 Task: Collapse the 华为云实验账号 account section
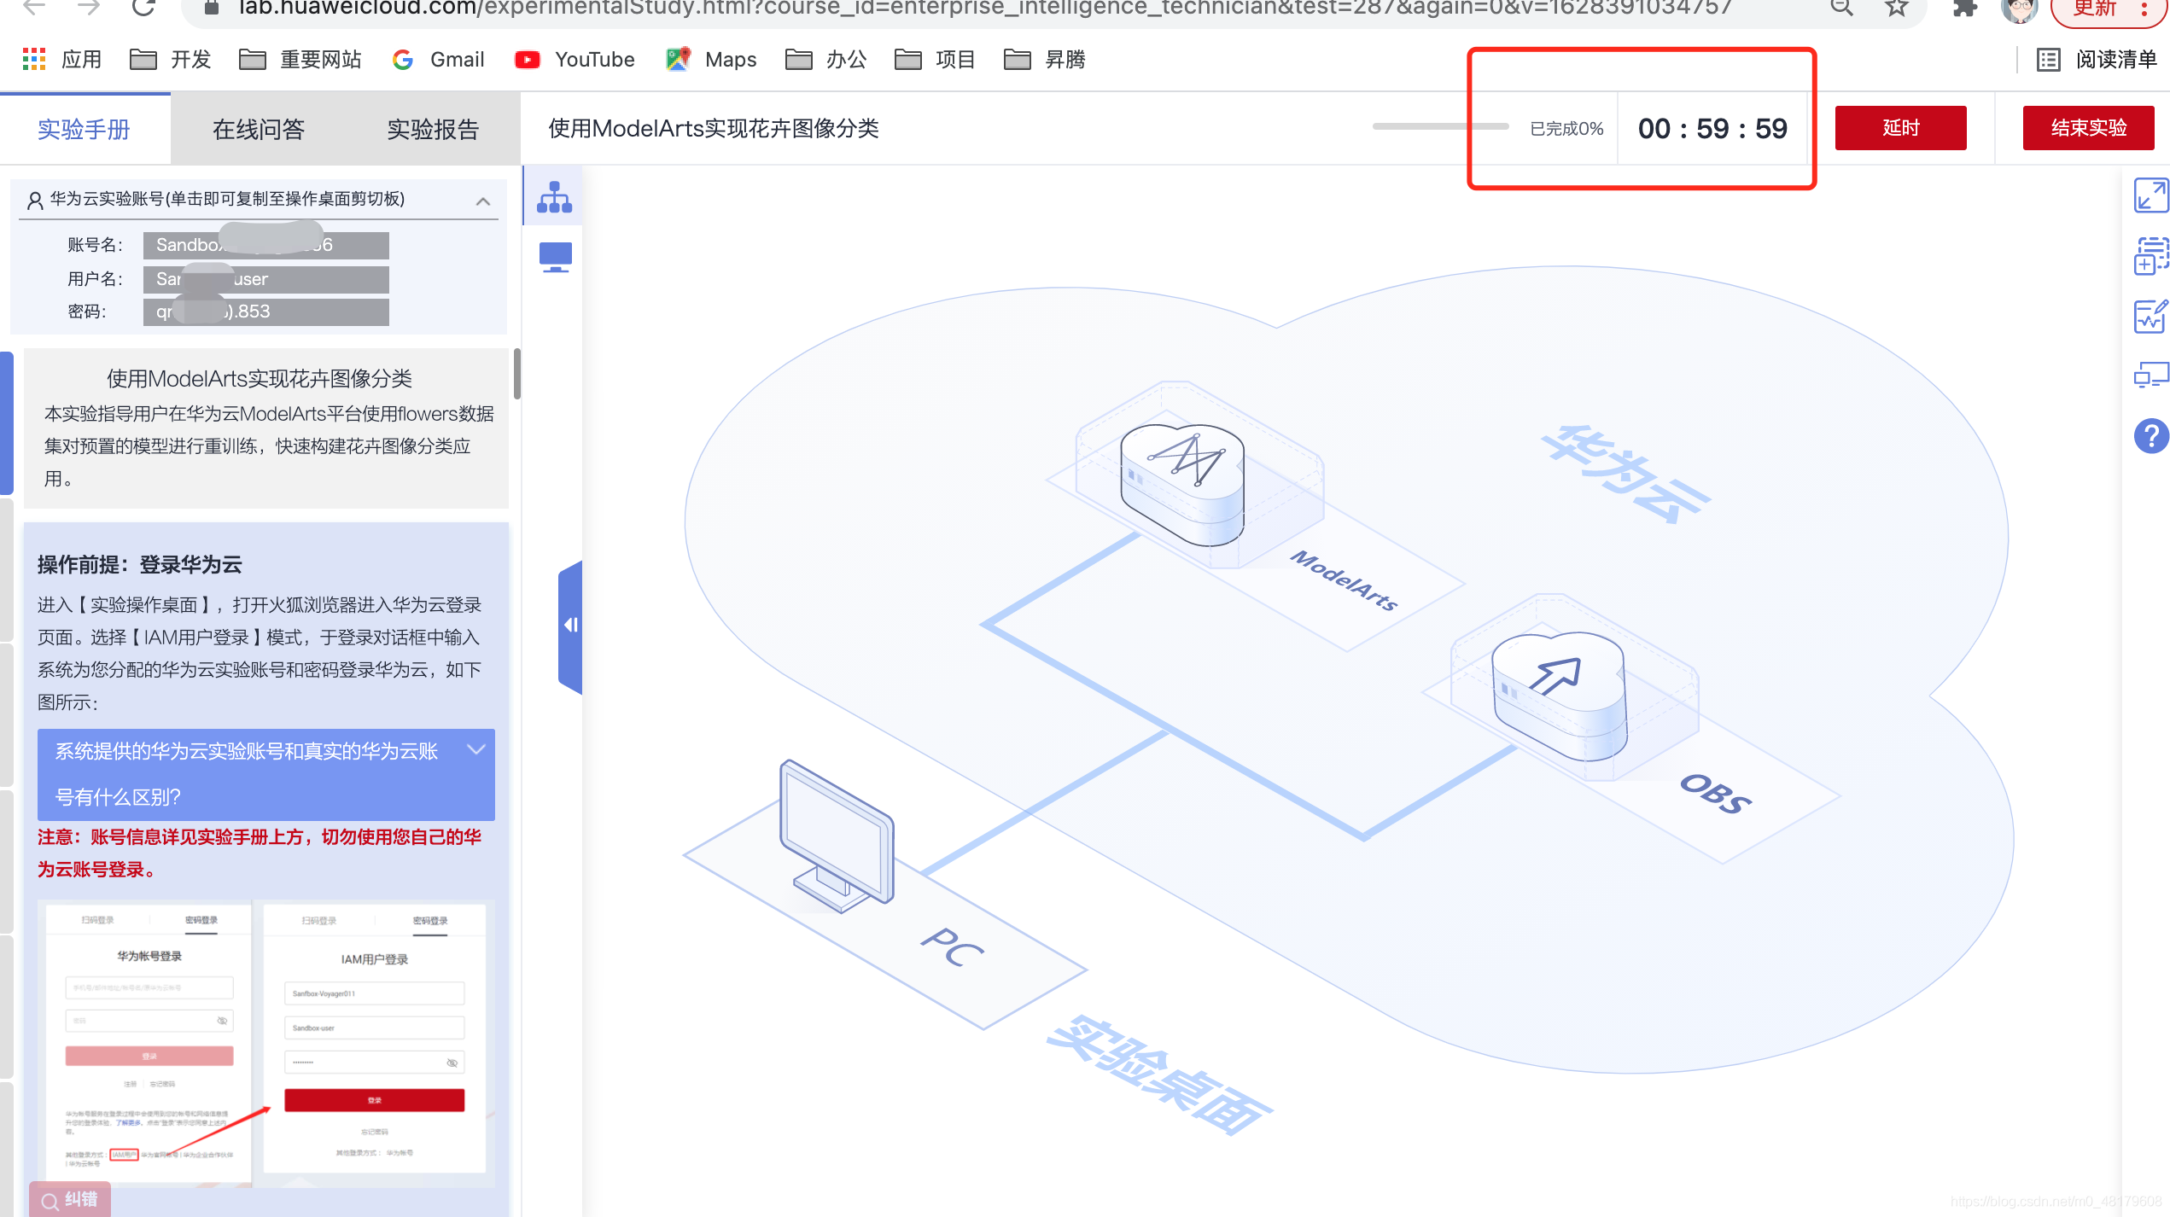click(x=483, y=201)
